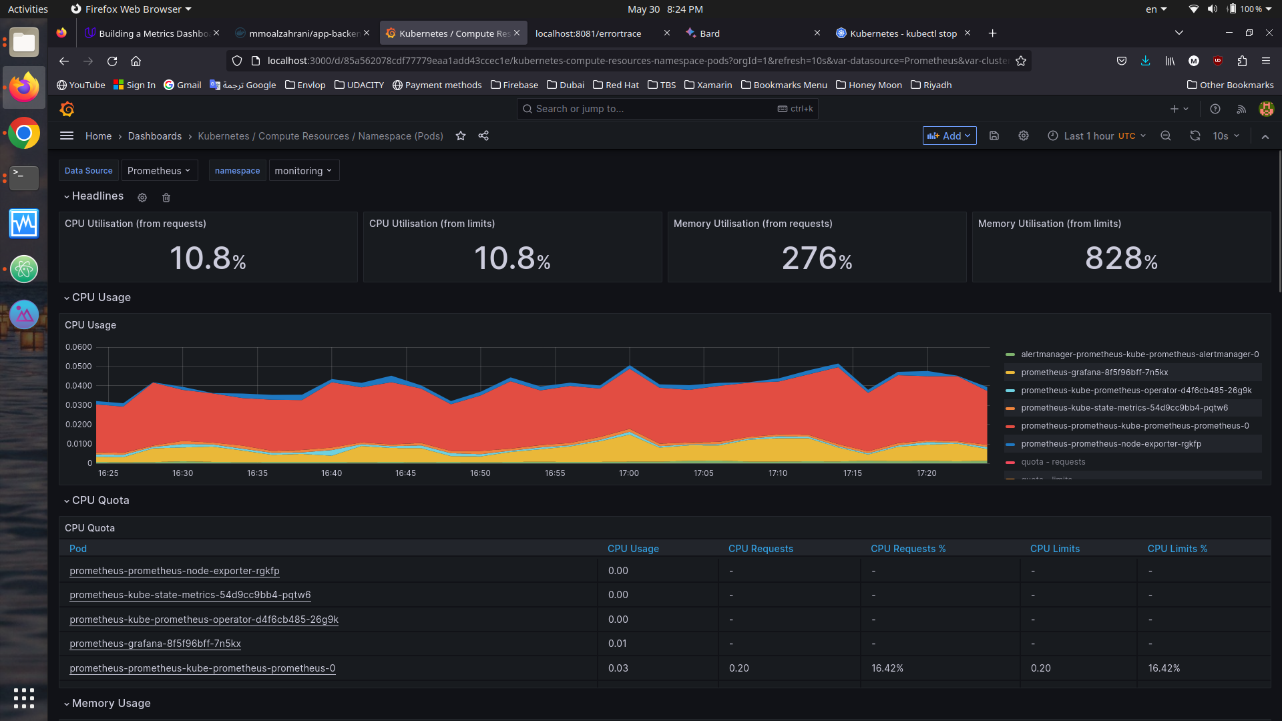Image resolution: width=1282 pixels, height=721 pixels.
Task: Collapse the Headlines row
Action: [93, 196]
